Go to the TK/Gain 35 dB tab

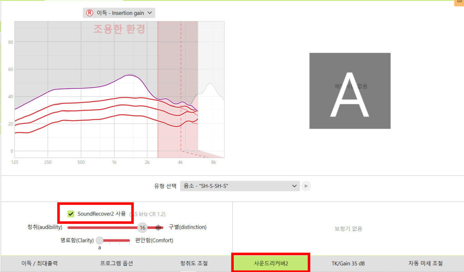348,263
